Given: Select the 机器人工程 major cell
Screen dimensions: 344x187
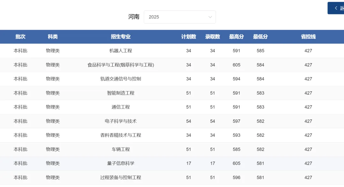Looking at the screenshot, I should coord(121,51).
